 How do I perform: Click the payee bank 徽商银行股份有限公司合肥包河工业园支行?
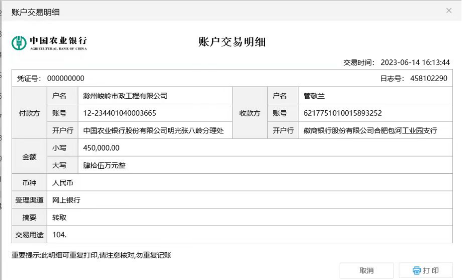370,130
